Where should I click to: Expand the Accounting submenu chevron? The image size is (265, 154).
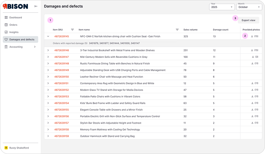(35, 47)
